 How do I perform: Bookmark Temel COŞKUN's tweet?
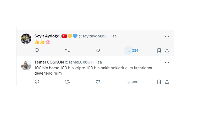(x=159, y=82)
